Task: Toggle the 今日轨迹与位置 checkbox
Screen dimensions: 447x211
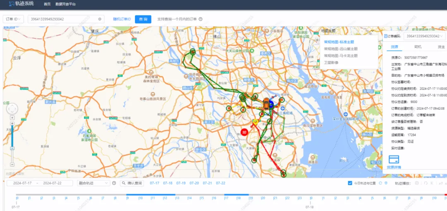Action: (350, 183)
